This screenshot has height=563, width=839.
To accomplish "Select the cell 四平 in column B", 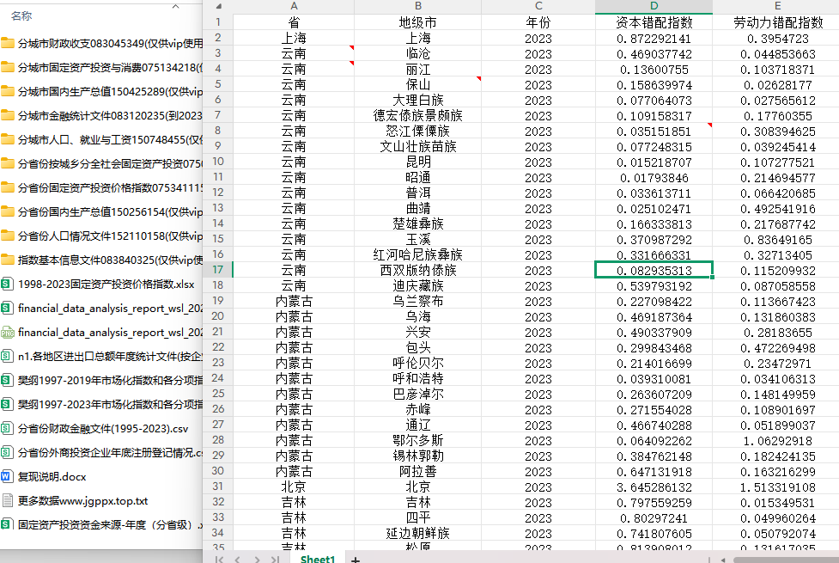I will tap(418, 518).
